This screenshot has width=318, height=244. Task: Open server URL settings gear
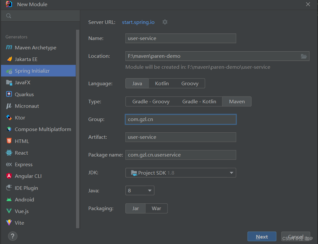pyautogui.click(x=165, y=22)
